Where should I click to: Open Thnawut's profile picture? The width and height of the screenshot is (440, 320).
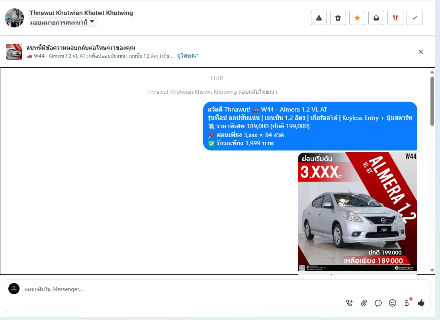(14, 18)
